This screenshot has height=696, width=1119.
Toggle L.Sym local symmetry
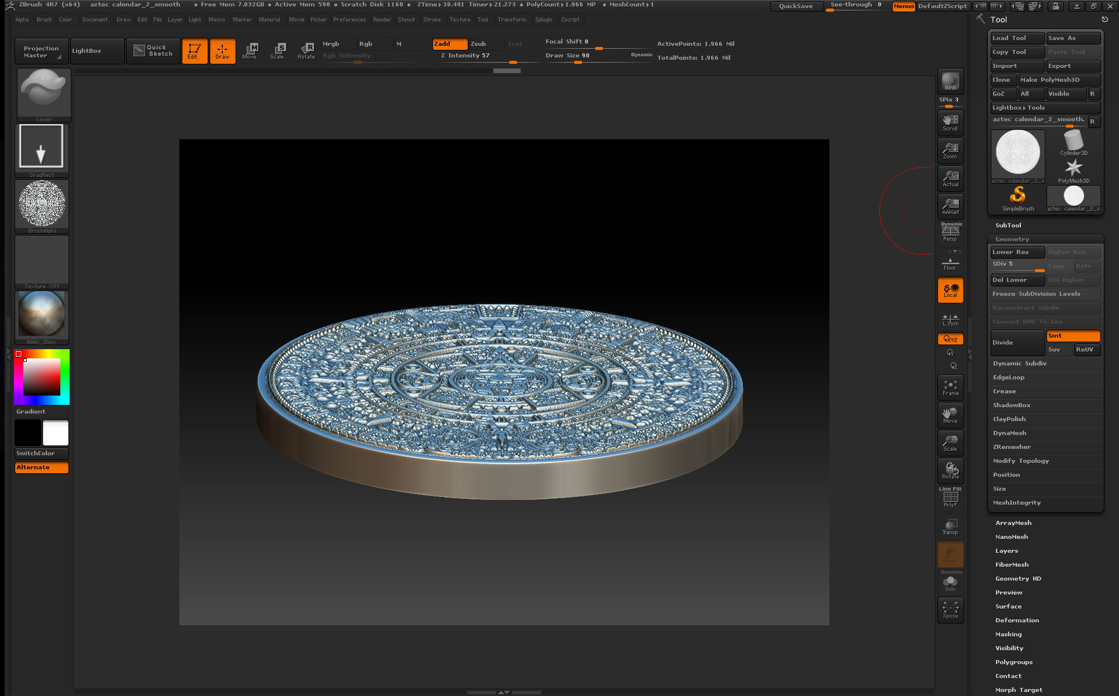click(950, 319)
